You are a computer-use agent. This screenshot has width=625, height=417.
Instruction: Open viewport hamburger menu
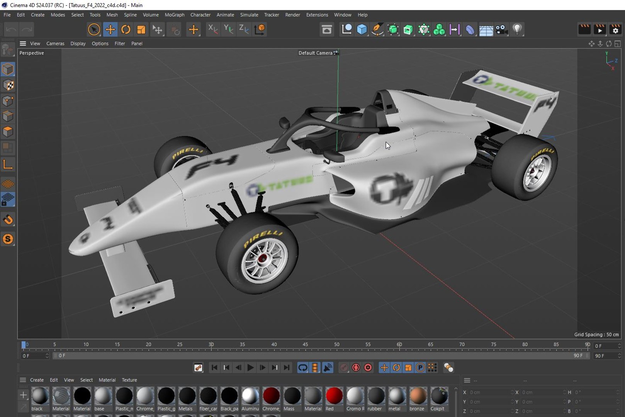click(x=23, y=44)
